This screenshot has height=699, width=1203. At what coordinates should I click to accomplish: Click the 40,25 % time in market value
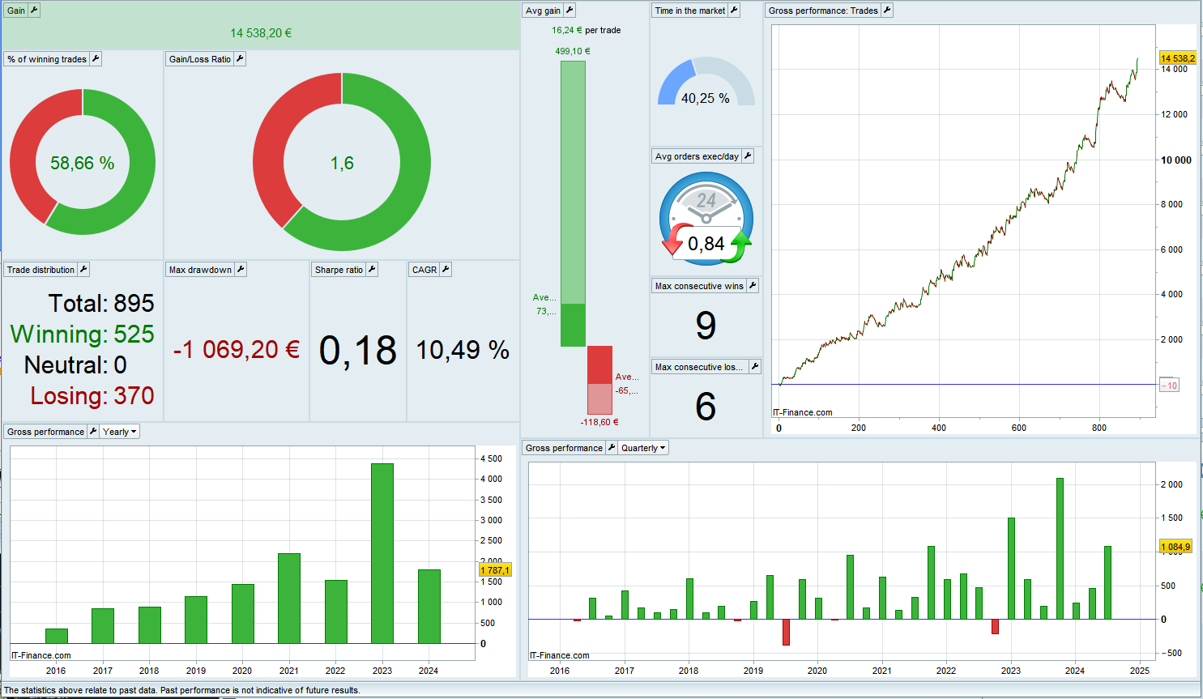click(706, 98)
